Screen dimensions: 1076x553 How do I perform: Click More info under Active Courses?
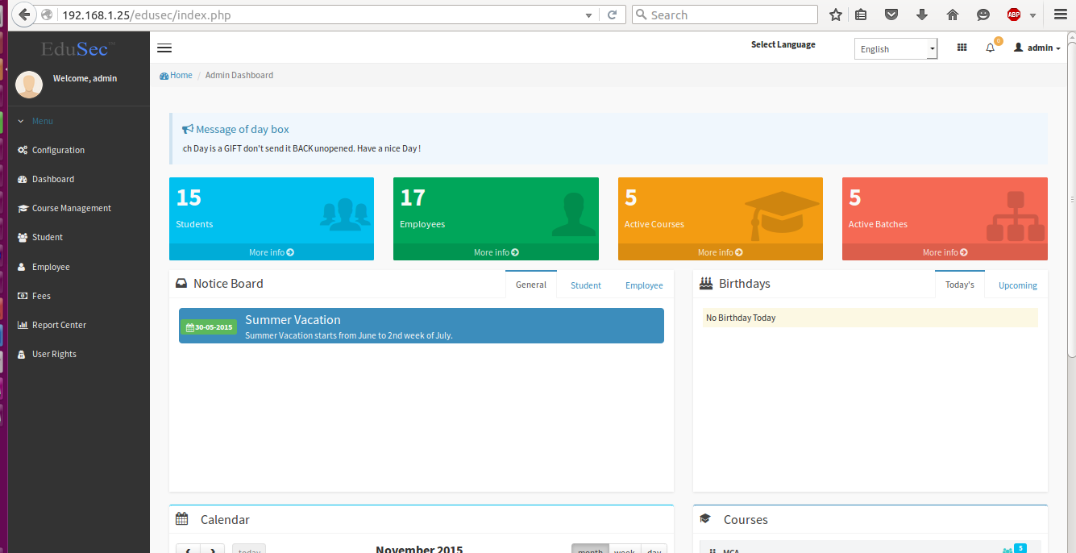(x=720, y=252)
